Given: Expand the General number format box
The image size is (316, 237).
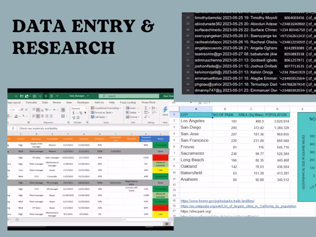Looking at the screenshot, I should pos(79,108).
